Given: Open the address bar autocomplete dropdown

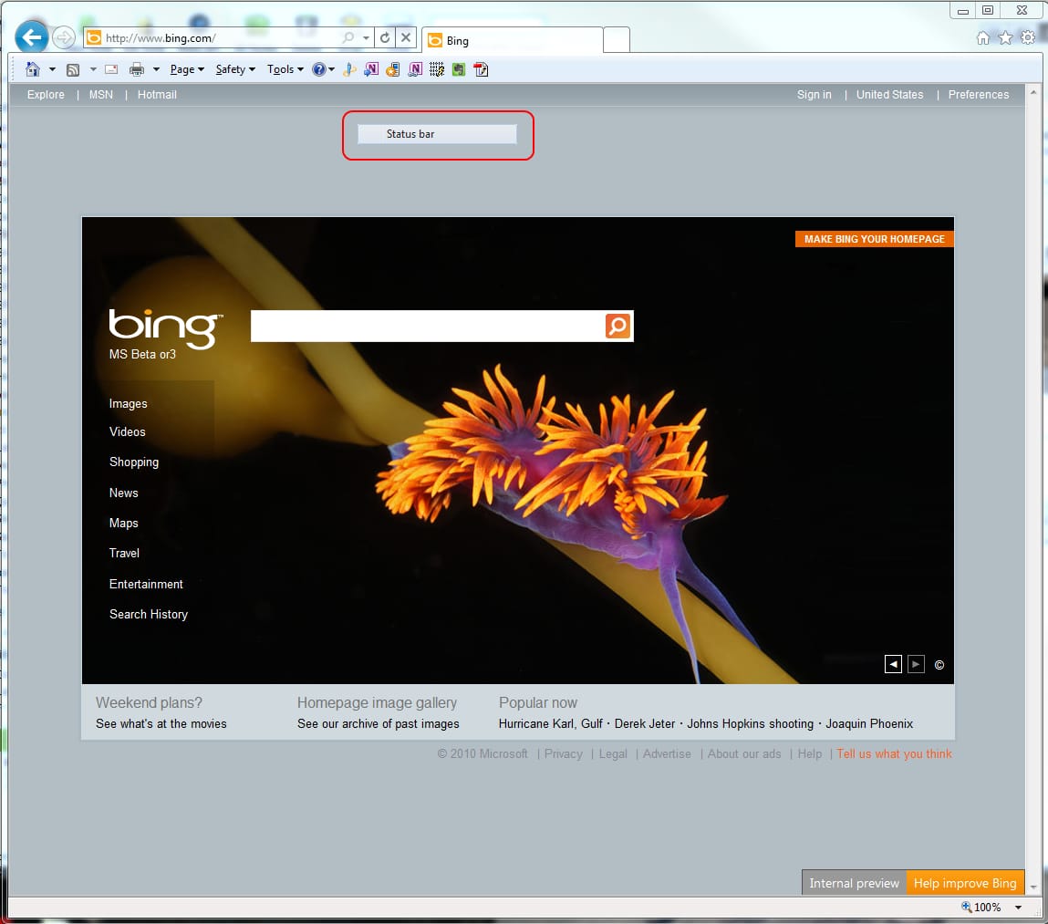Looking at the screenshot, I should click(366, 37).
